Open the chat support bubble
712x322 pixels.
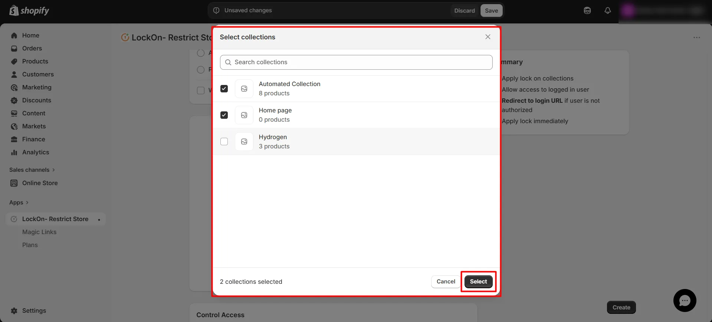click(685, 300)
